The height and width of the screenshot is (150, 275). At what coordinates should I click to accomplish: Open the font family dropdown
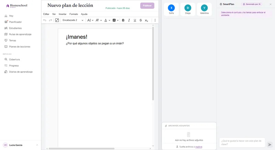point(99,20)
